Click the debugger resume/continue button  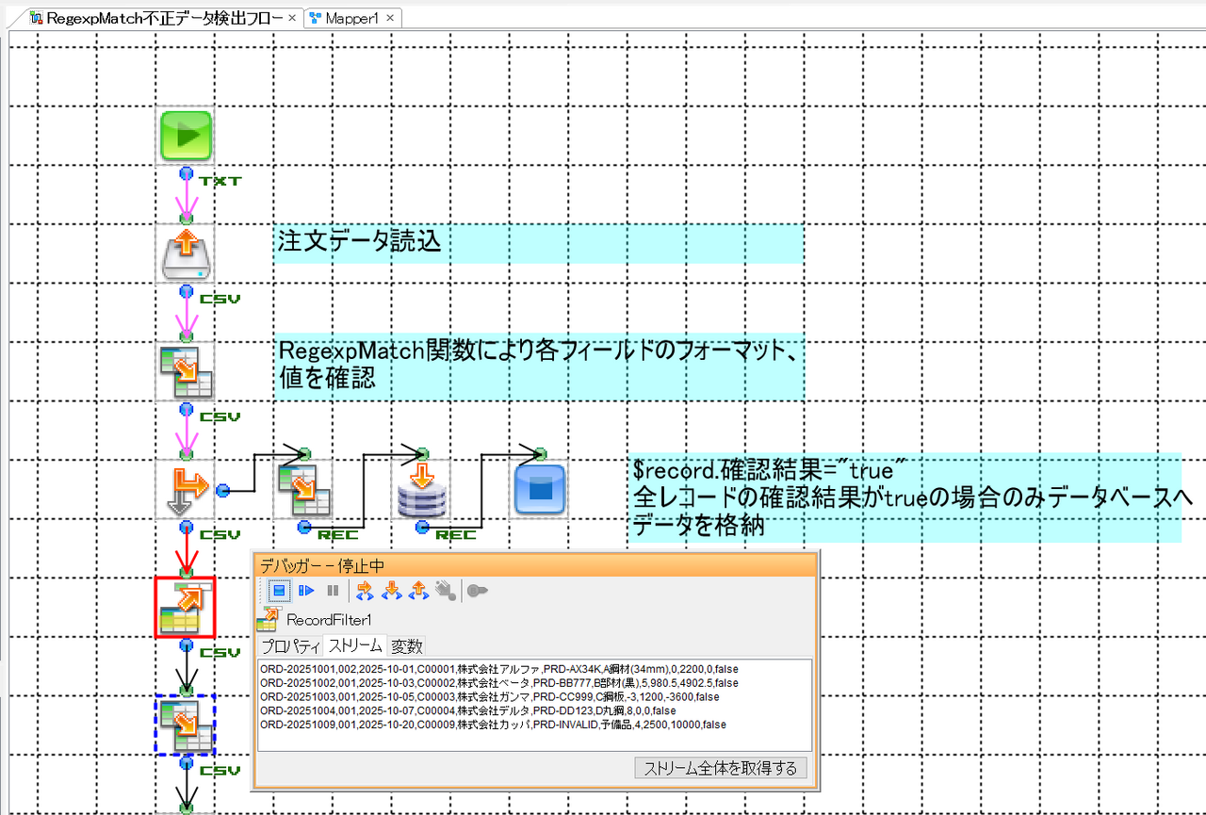(306, 591)
